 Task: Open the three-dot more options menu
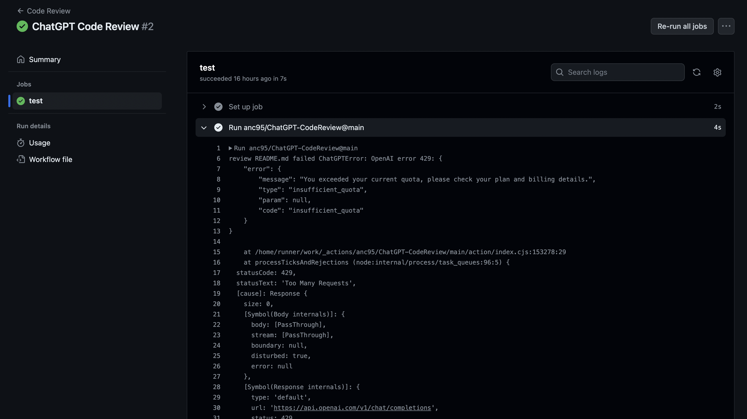(726, 26)
